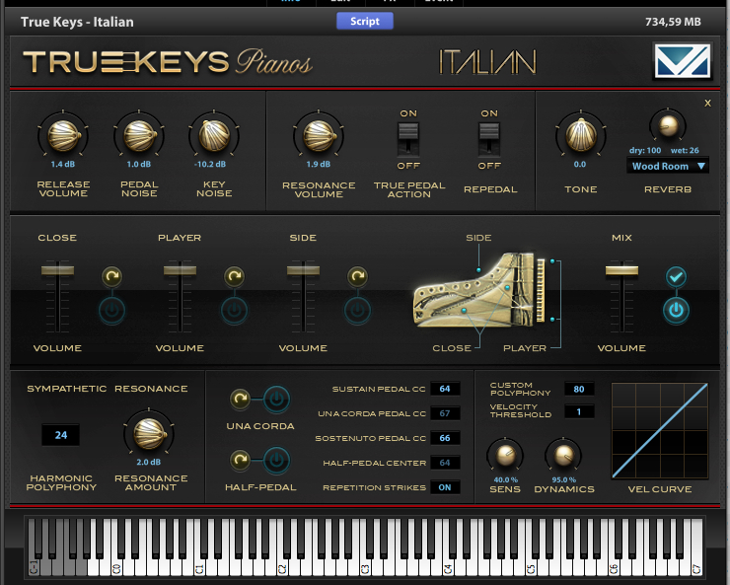
Task: Click the Half-Pedal circular arrow icon
Action: pyautogui.click(x=241, y=460)
